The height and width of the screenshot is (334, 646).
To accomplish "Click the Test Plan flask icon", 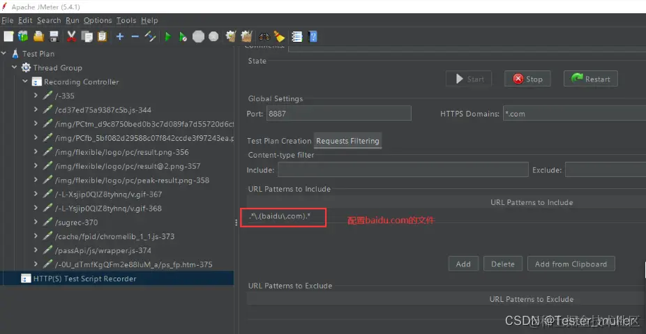I will coord(15,54).
